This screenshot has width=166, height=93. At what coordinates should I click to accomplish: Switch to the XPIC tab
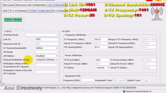pos(5,11)
